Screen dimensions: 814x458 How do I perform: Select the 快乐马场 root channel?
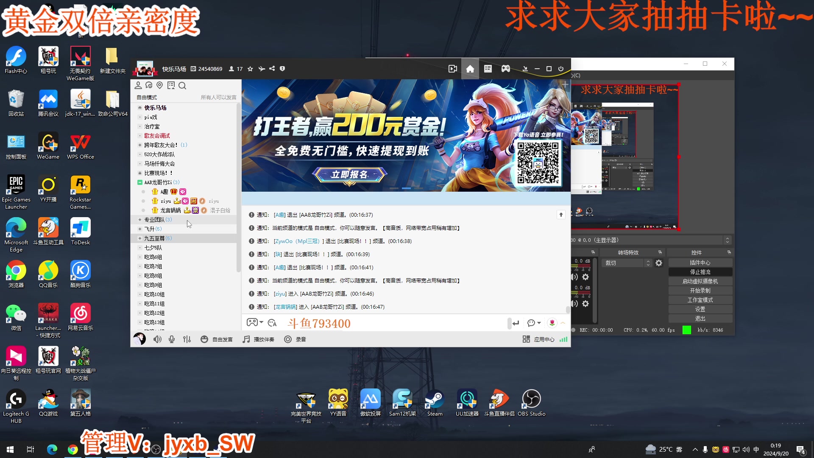tap(155, 108)
